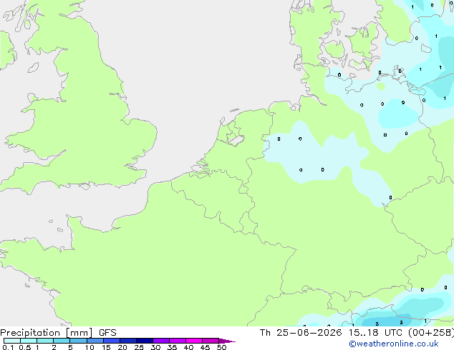The image size is (454, 350).
Task: Click the '45' legend scale label
Action: coord(205,347)
